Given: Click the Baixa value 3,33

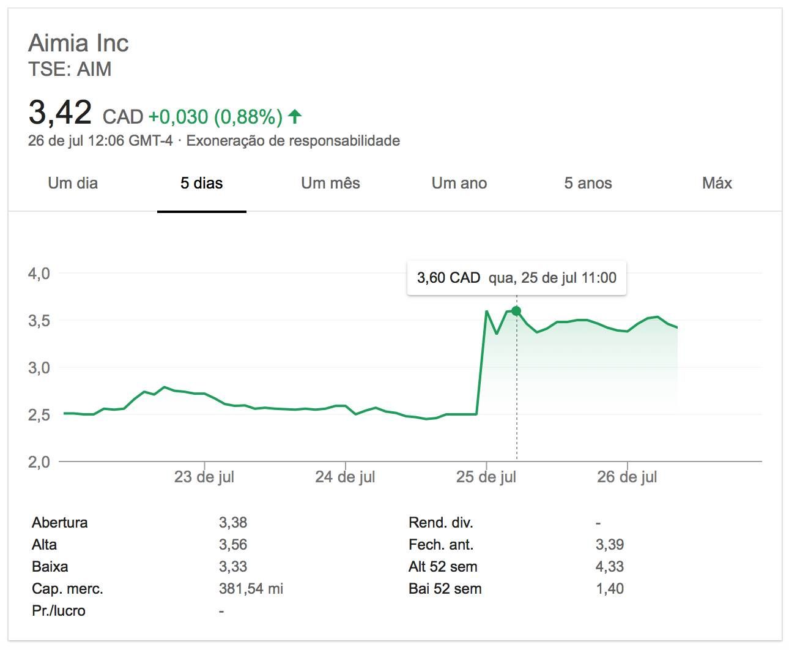Looking at the screenshot, I should tap(233, 567).
